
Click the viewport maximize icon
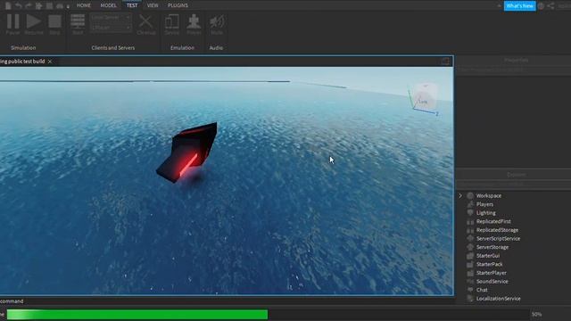tap(445, 62)
